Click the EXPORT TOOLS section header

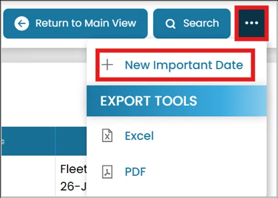click(x=177, y=101)
